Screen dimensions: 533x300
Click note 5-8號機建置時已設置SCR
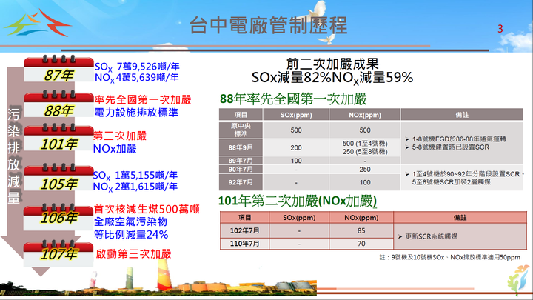pyautogui.click(x=451, y=147)
